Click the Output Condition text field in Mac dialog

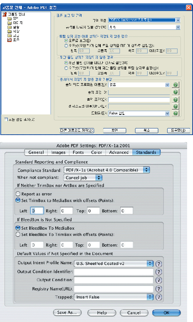114,280
